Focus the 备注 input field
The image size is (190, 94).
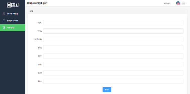click(113, 81)
